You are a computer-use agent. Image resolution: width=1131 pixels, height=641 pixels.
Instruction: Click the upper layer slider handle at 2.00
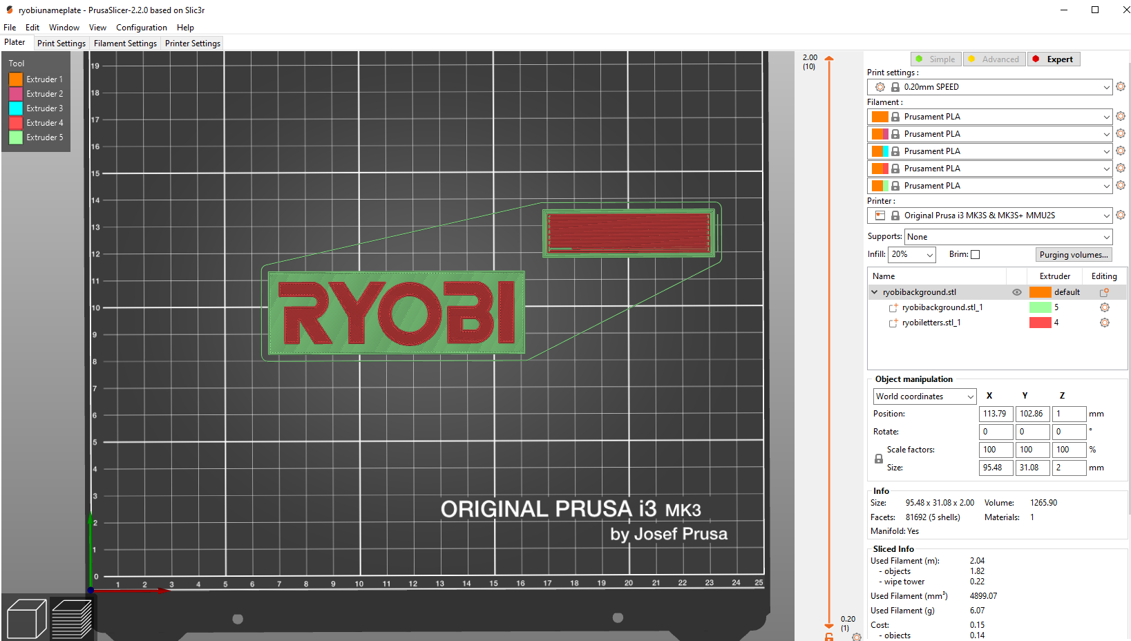[829, 59]
